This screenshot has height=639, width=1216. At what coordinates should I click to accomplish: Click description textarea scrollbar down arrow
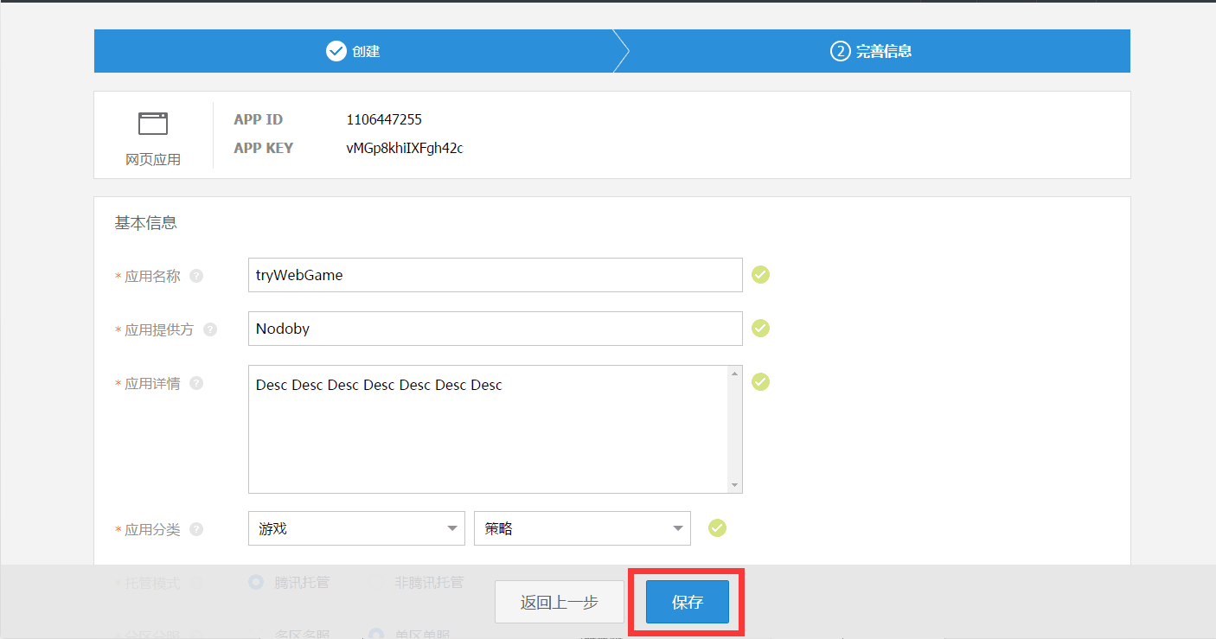click(735, 485)
